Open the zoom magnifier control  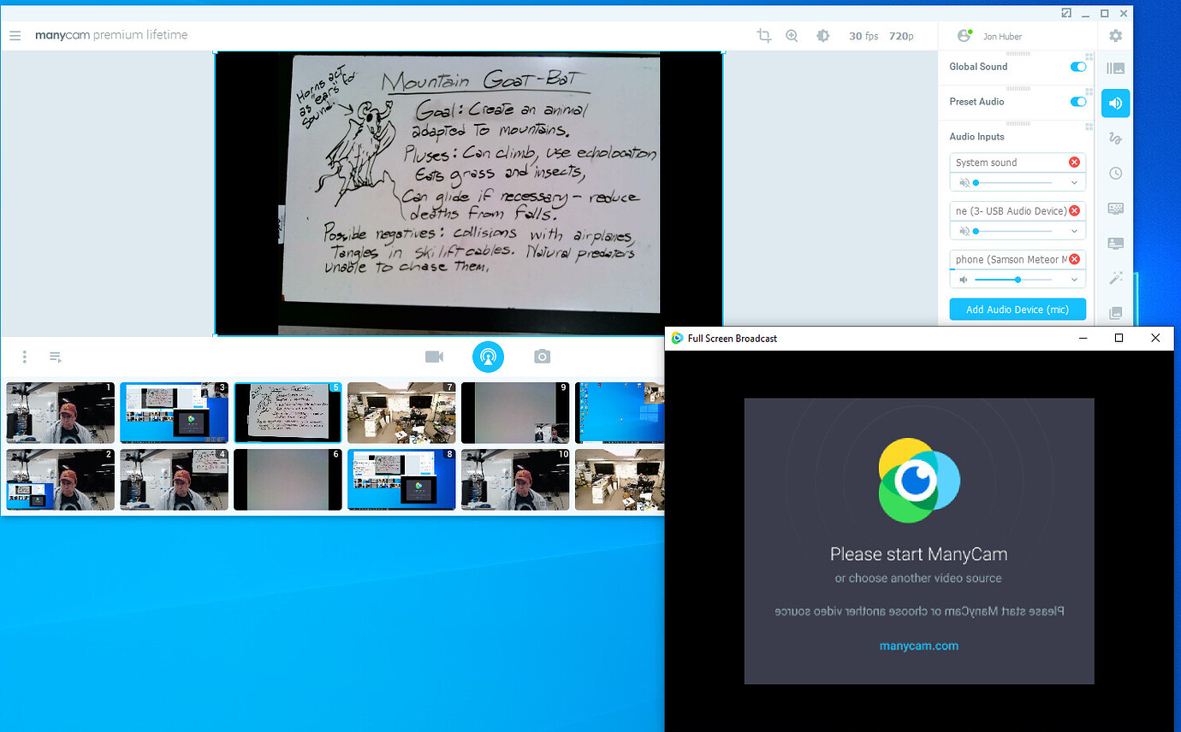(x=792, y=36)
